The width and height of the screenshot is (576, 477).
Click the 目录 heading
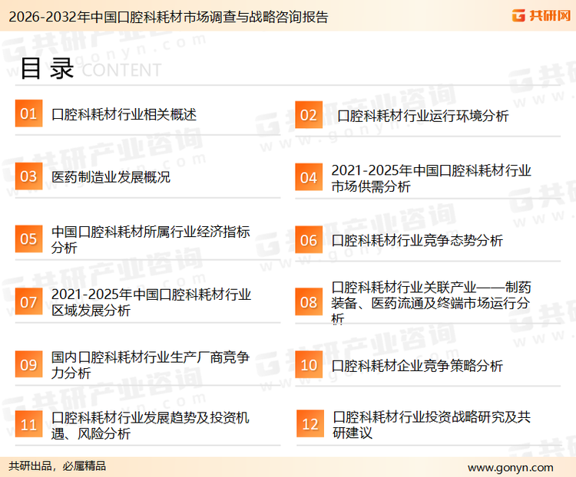coord(47,68)
